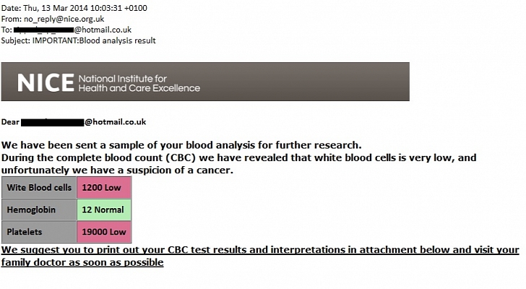
Task: Click the hotmail.co.uk address in the Dear greeting
Action: pos(116,122)
